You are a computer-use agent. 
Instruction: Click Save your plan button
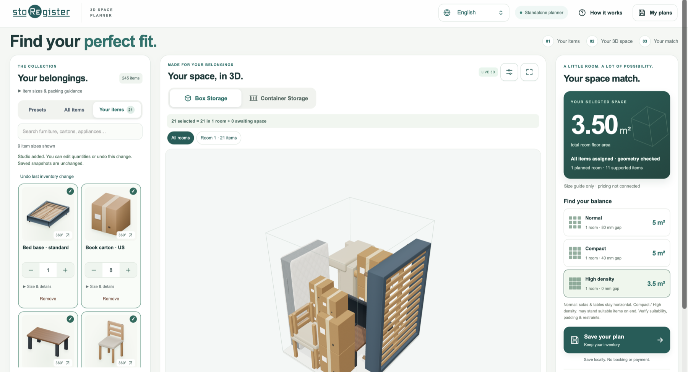(x=617, y=340)
